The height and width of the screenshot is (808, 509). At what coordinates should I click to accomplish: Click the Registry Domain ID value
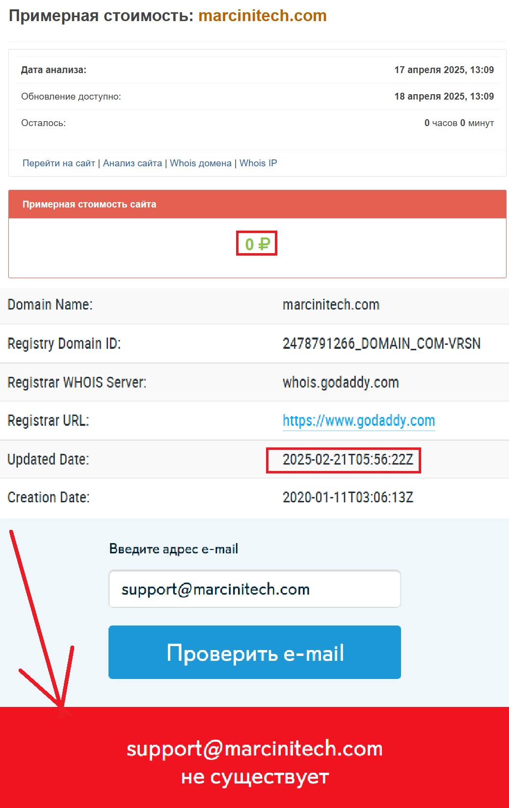coord(381,343)
